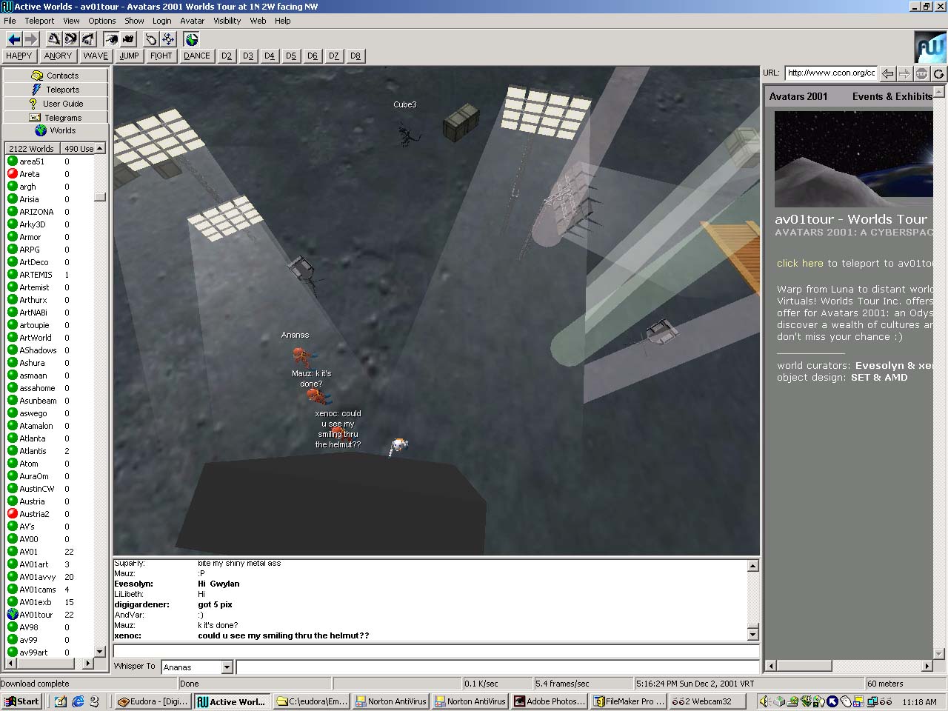Click the blue back arrow toolbar icon
The height and width of the screenshot is (711, 948).
[x=14, y=39]
